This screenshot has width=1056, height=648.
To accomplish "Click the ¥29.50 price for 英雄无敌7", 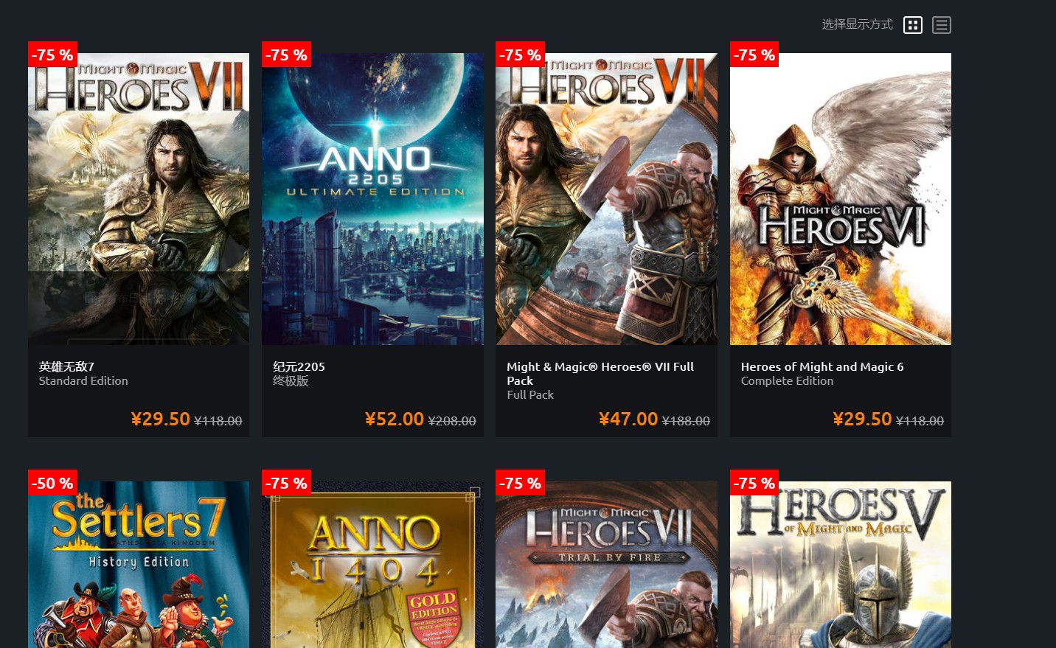I will click(x=161, y=419).
